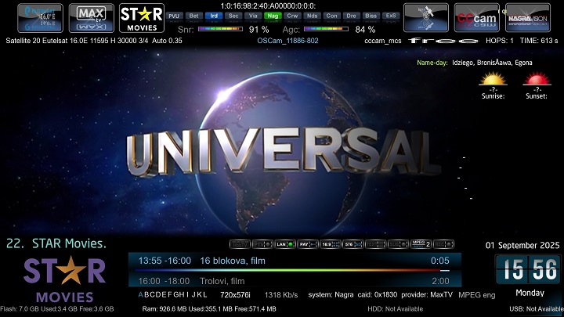Click the '0:05' remaining time value

440,261
